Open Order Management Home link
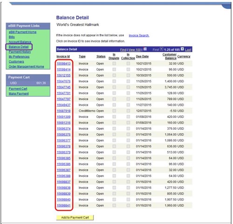 point(26,67)
